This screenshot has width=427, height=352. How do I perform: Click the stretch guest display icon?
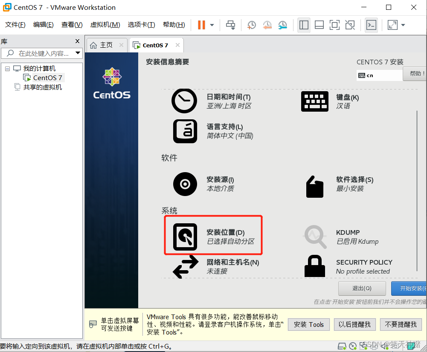pyautogui.click(x=392, y=25)
